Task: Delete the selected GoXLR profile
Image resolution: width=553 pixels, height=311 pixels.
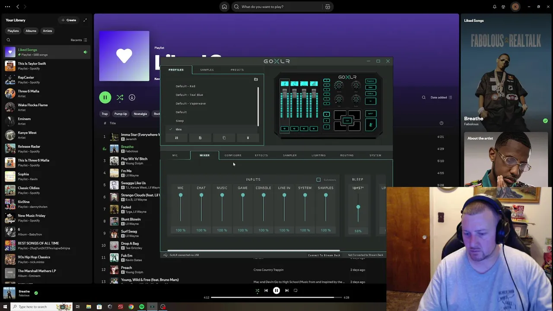Action: click(248, 138)
